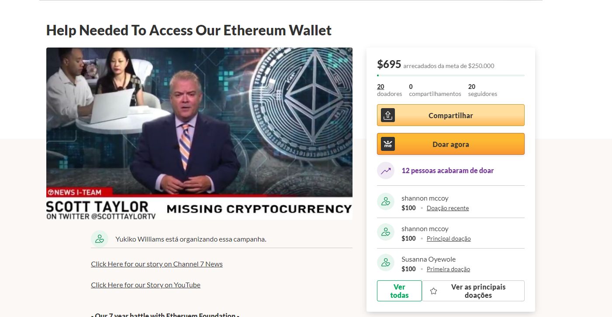
Task: Open all donations with Ver todas
Action: 399,291
